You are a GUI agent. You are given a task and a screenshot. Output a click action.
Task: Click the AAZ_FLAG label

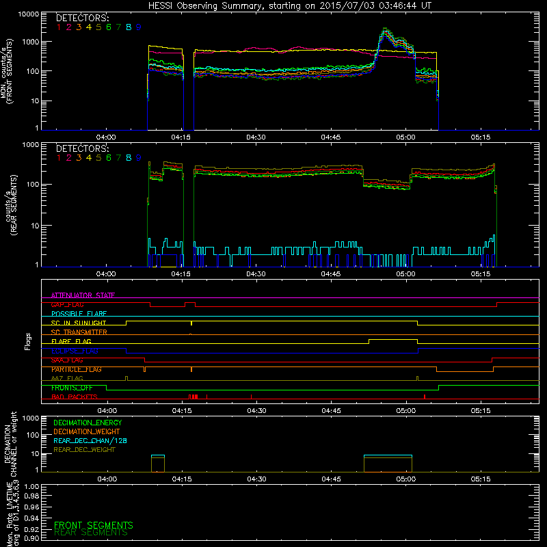pyautogui.click(x=67, y=379)
